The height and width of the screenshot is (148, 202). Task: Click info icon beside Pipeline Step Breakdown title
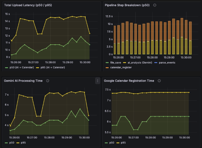click(155, 5)
